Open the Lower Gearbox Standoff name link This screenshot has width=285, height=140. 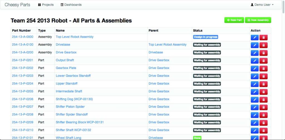(x=73, y=76)
